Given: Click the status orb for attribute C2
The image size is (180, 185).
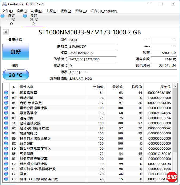Looking at the screenshot, I should point(6,174).
